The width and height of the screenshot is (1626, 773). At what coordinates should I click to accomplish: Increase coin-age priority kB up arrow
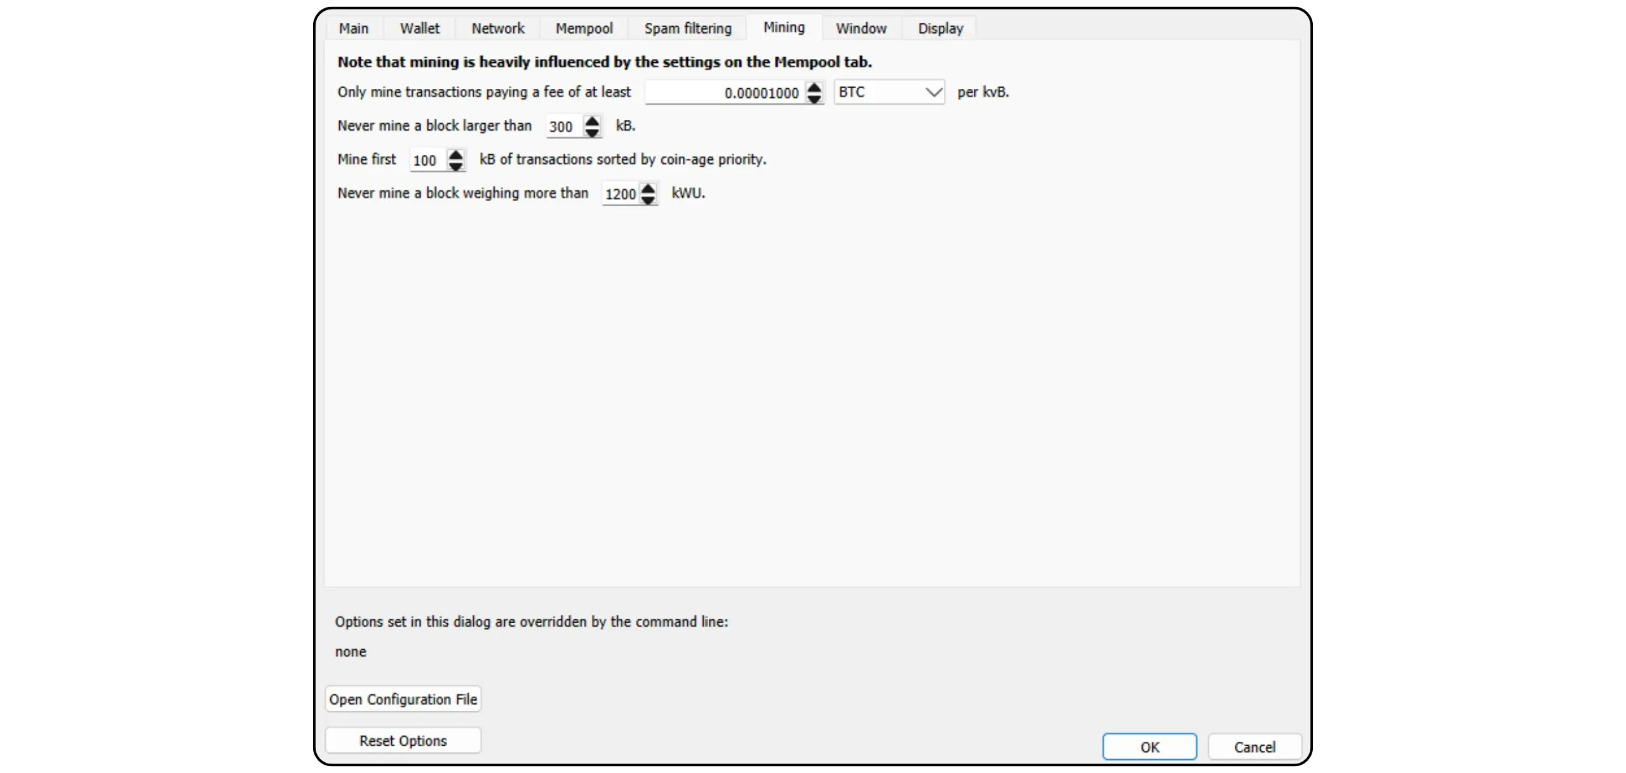[x=455, y=154]
